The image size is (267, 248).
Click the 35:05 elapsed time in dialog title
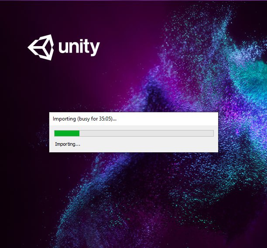pos(105,119)
